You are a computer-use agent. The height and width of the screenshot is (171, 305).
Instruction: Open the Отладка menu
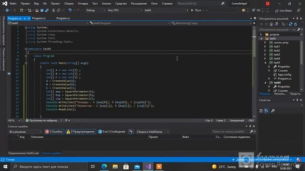click(83, 3)
